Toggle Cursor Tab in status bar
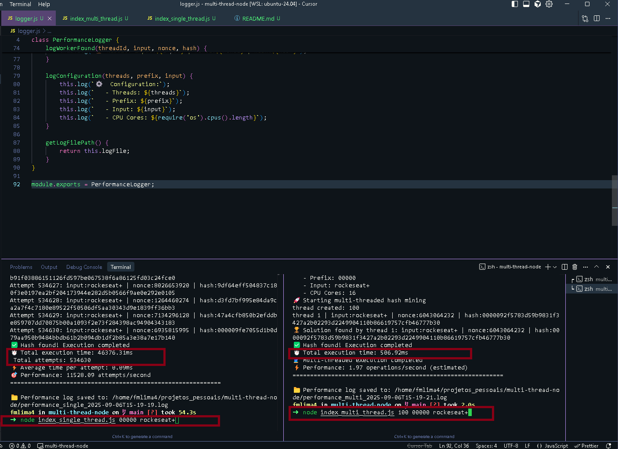 click(x=419, y=445)
